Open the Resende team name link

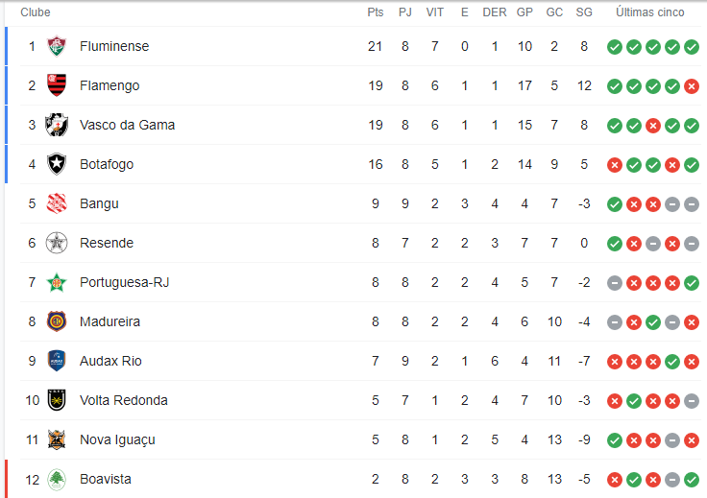pos(107,243)
